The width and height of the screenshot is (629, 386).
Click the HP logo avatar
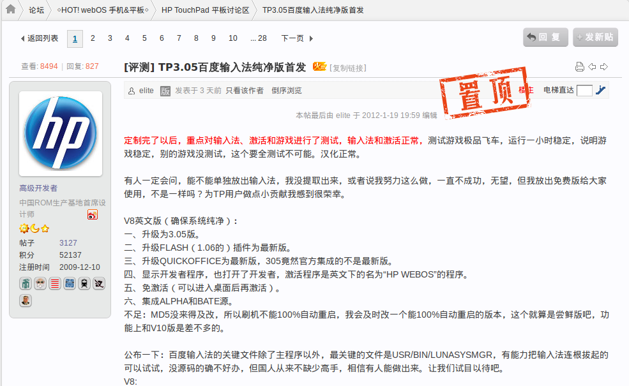tap(61, 133)
